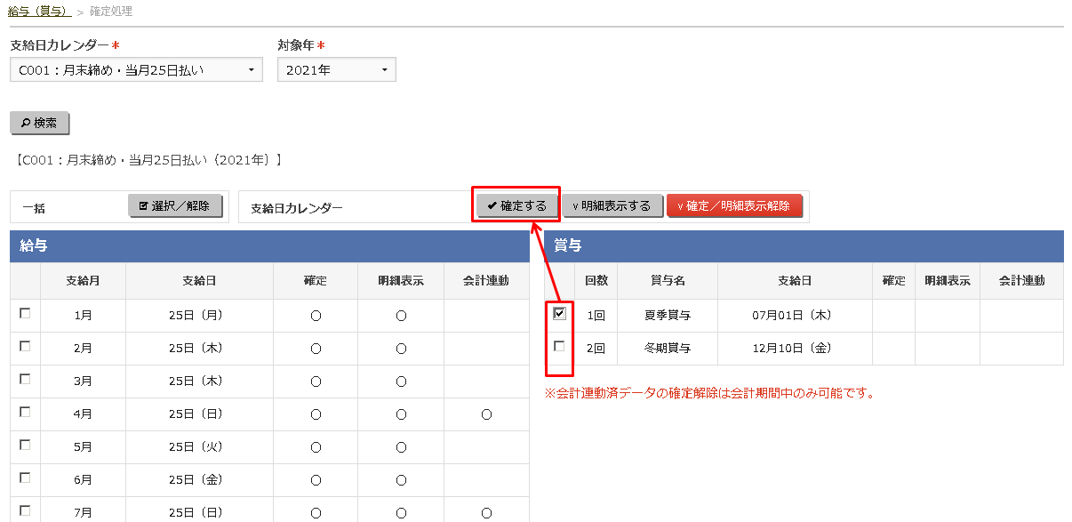Click the 給与 table header
The width and height of the screenshot is (1072, 522).
tap(33, 246)
